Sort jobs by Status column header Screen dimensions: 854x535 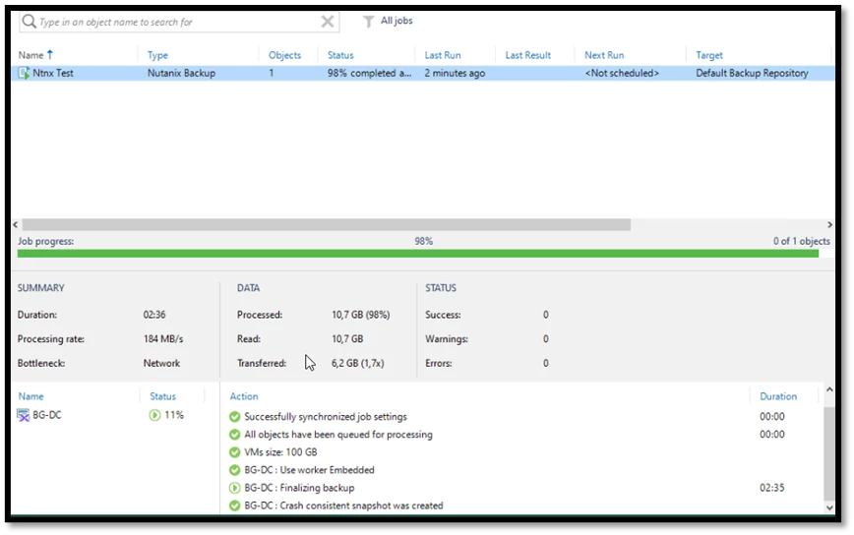pos(340,55)
